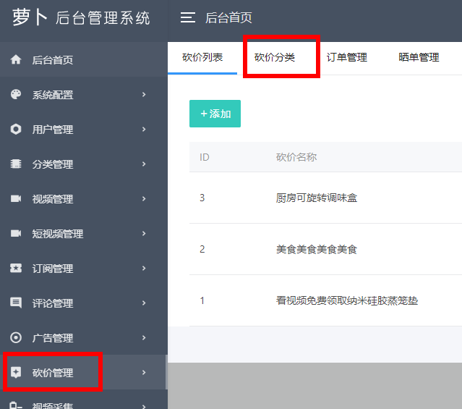
Task: Select 系统配置 menu label
Action: tap(53, 95)
